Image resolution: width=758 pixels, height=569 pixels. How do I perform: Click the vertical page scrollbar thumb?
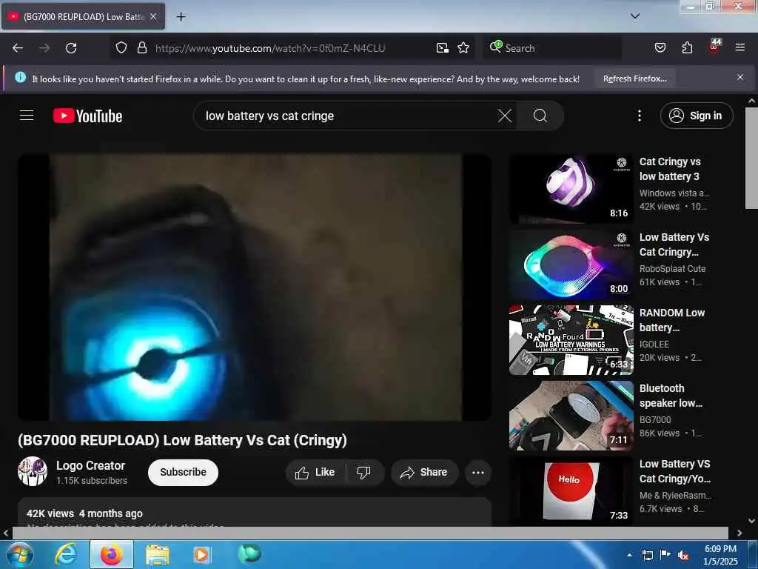pos(751,159)
